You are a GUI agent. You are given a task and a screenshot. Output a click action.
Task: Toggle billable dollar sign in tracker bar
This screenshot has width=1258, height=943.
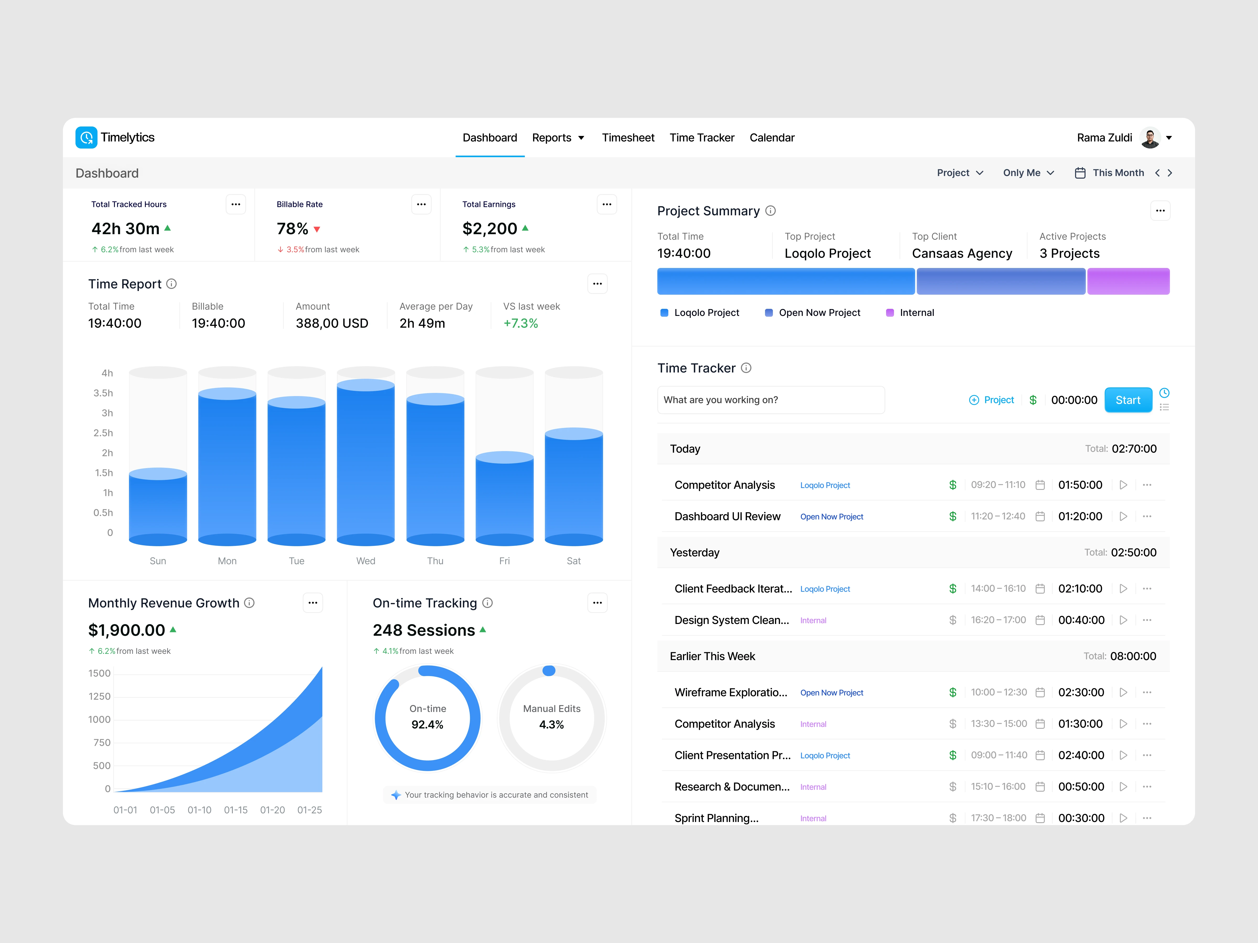tap(1033, 400)
